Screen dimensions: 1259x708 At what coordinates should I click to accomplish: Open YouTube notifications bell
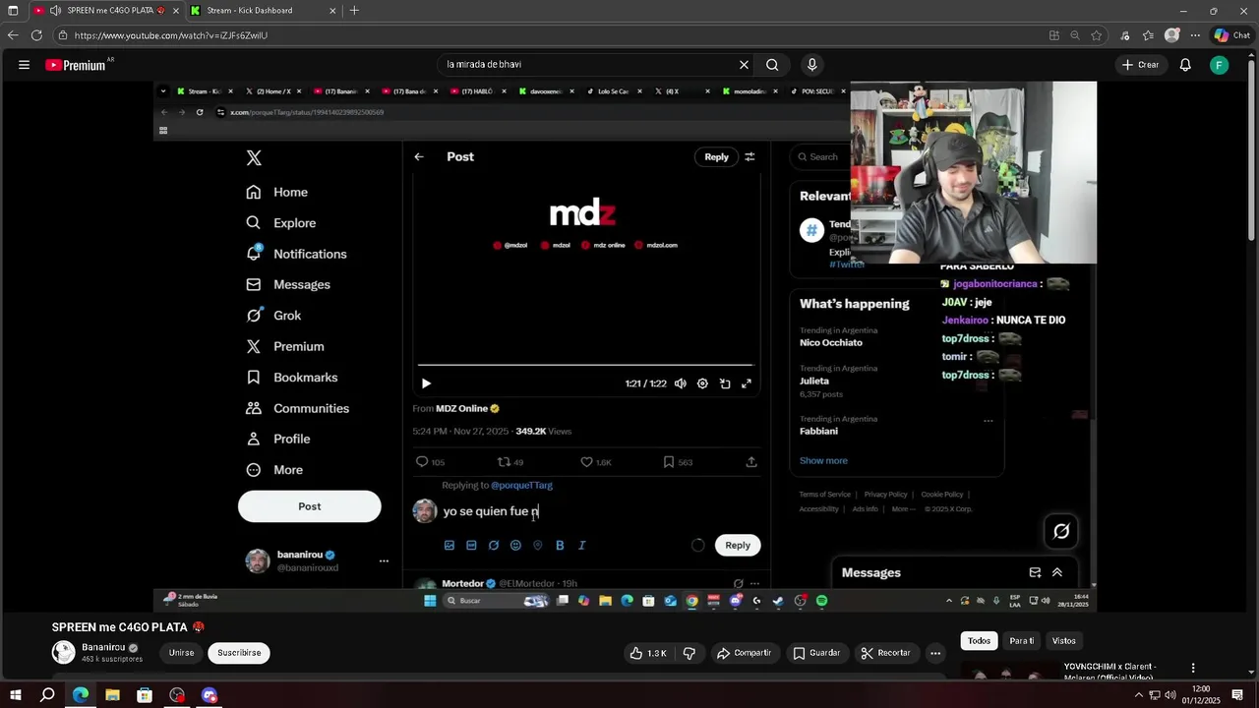pyautogui.click(x=1185, y=65)
